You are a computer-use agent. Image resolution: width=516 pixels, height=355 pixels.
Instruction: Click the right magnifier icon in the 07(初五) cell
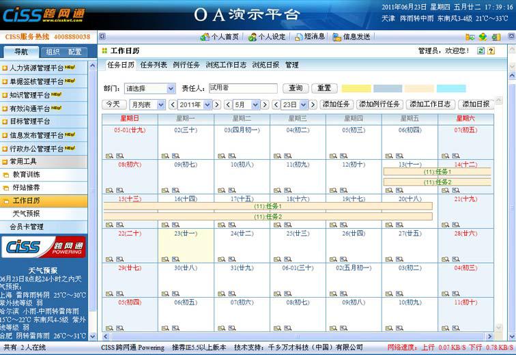[455, 156]
